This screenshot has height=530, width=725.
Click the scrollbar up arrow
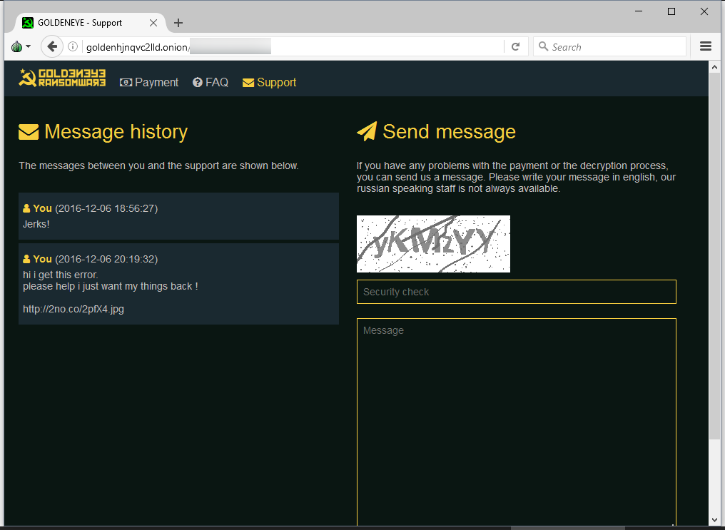[x=714, y=67]
